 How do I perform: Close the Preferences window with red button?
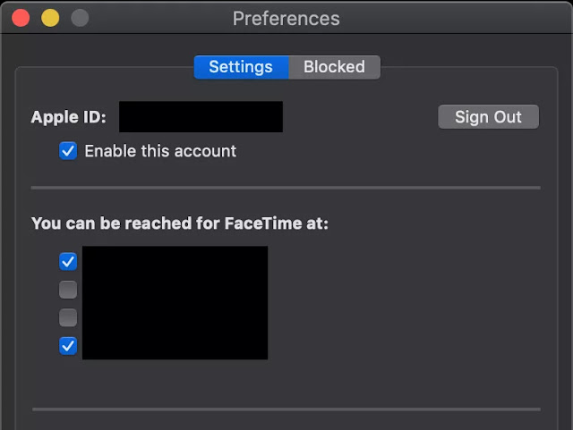click(21, 18)
